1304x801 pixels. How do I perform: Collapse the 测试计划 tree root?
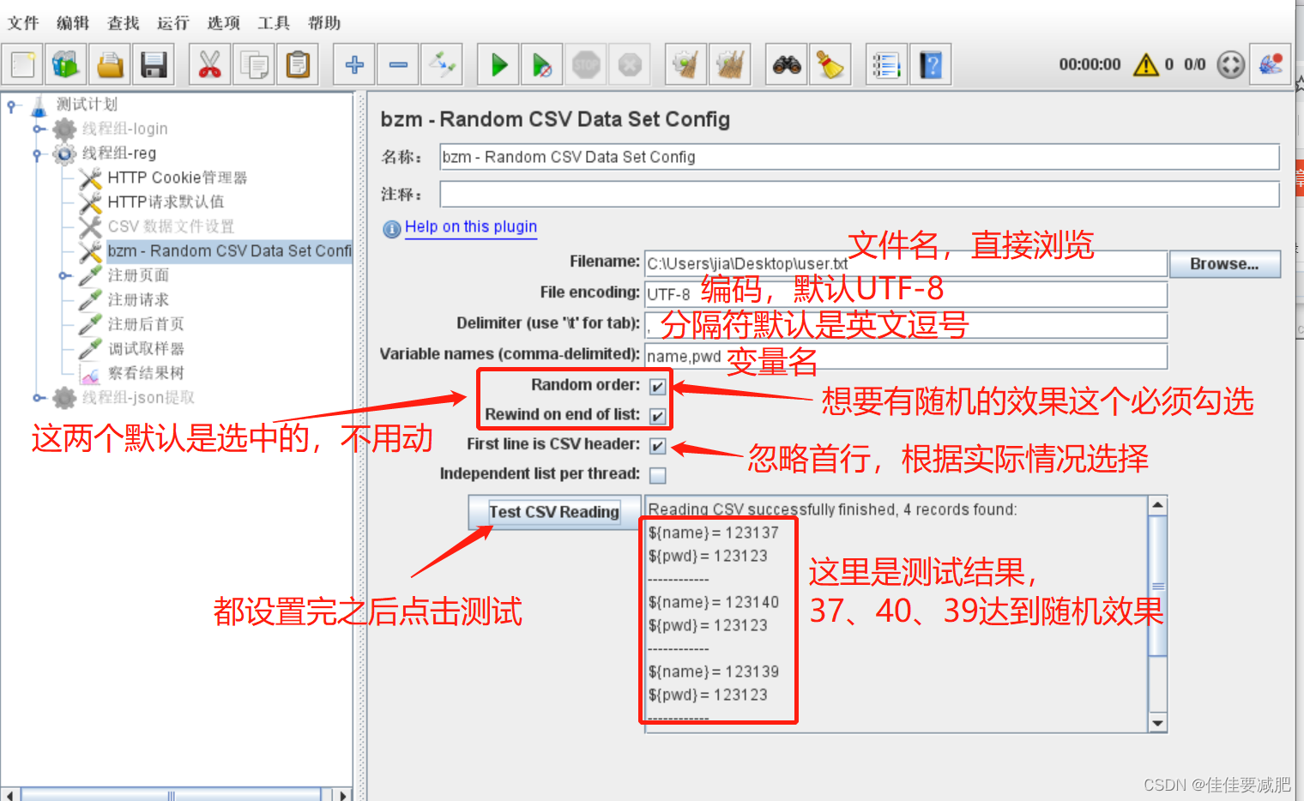click(x=11, y=106)
